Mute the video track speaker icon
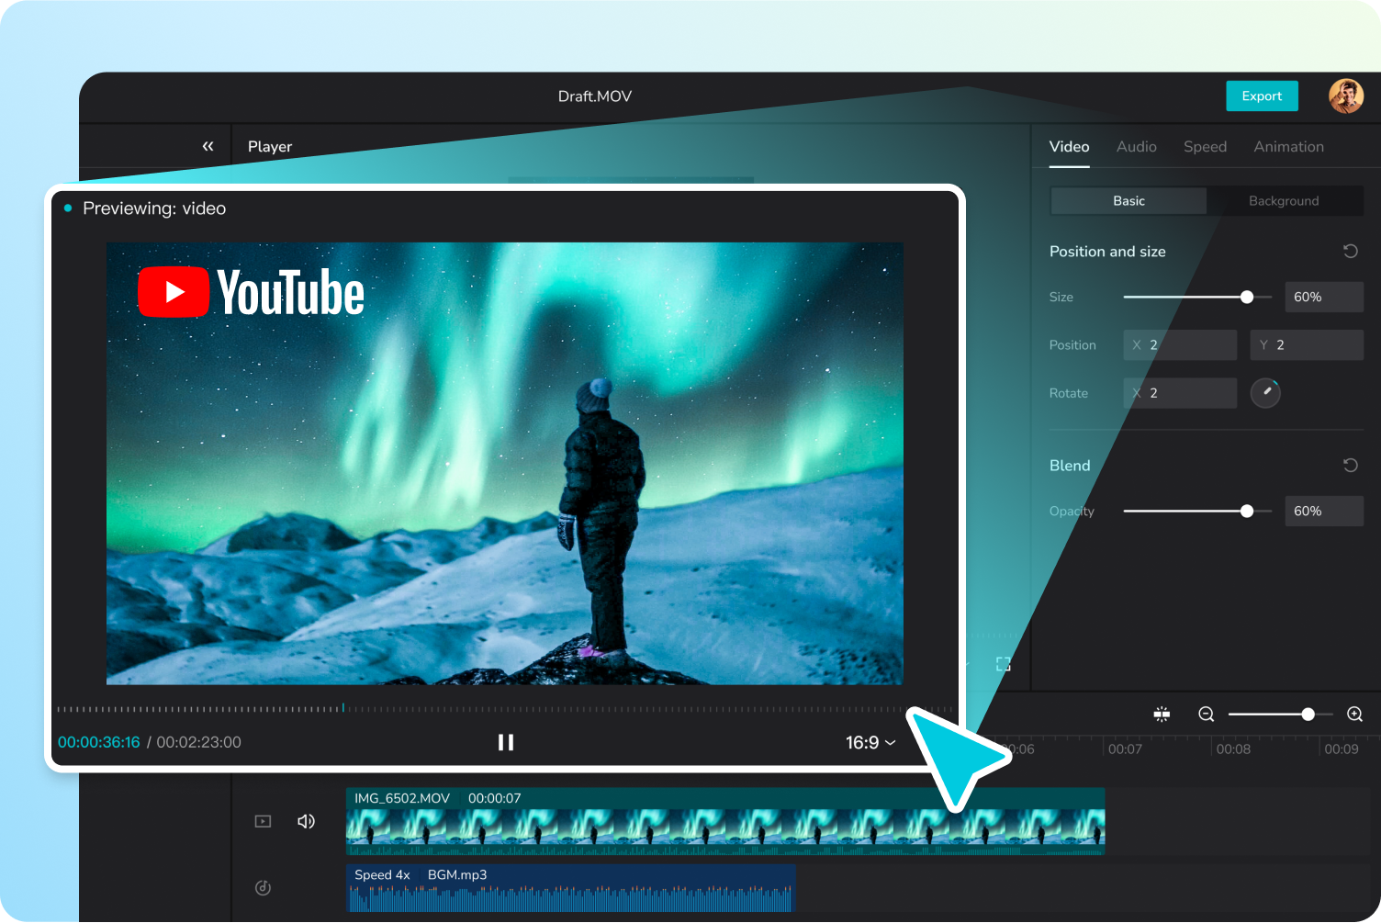Viewport: 1381px width, 923px height. pyautogui.click(x=306, y=821)
